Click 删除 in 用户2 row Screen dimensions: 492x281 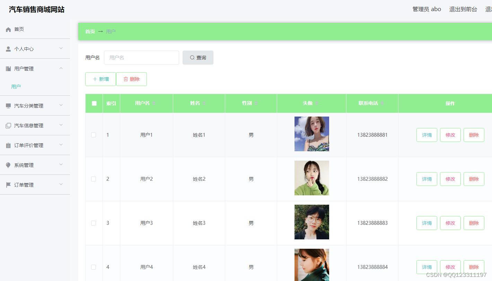(x=474, y=179)
